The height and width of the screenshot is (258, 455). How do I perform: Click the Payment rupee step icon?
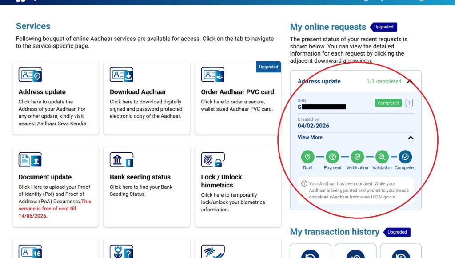point(332,157)
